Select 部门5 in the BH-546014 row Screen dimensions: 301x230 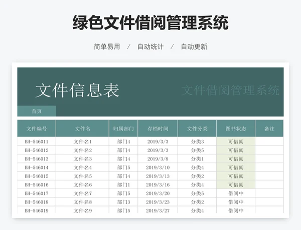[123, 167]
